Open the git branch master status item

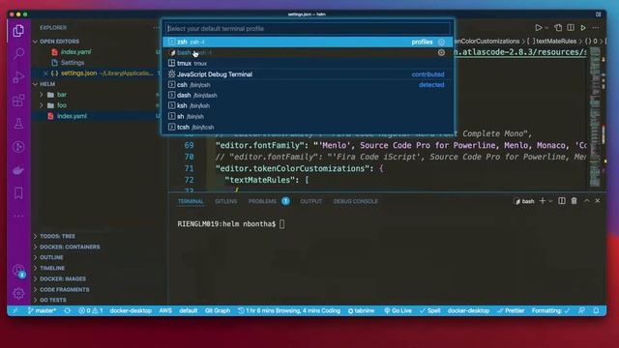[x=42, y=310]
